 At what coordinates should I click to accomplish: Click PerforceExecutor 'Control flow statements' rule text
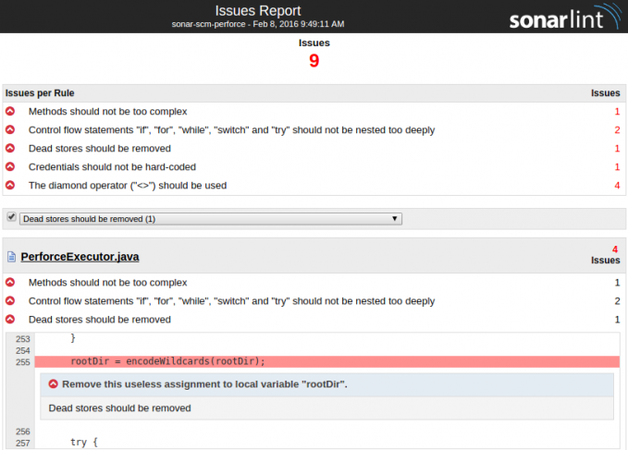[x=231, y=301]
